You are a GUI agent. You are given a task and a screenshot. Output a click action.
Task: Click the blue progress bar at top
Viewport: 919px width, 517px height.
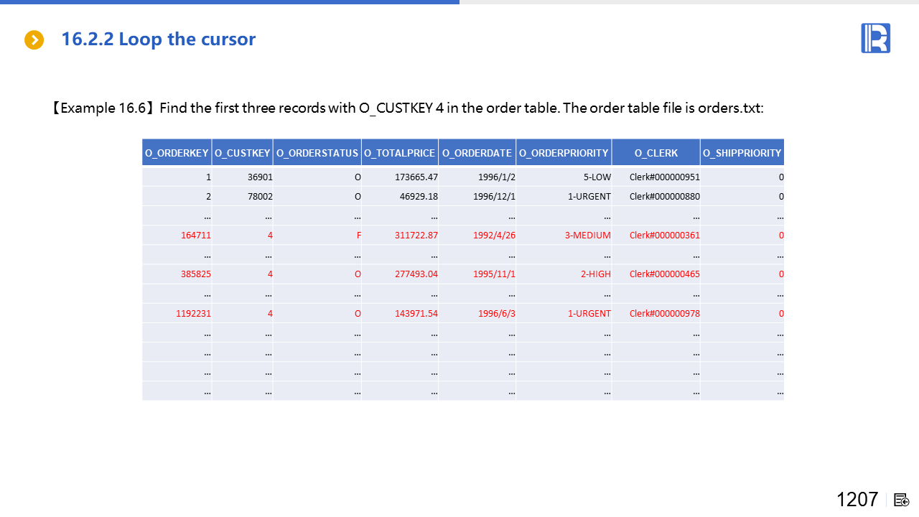[x=230, y=2]
